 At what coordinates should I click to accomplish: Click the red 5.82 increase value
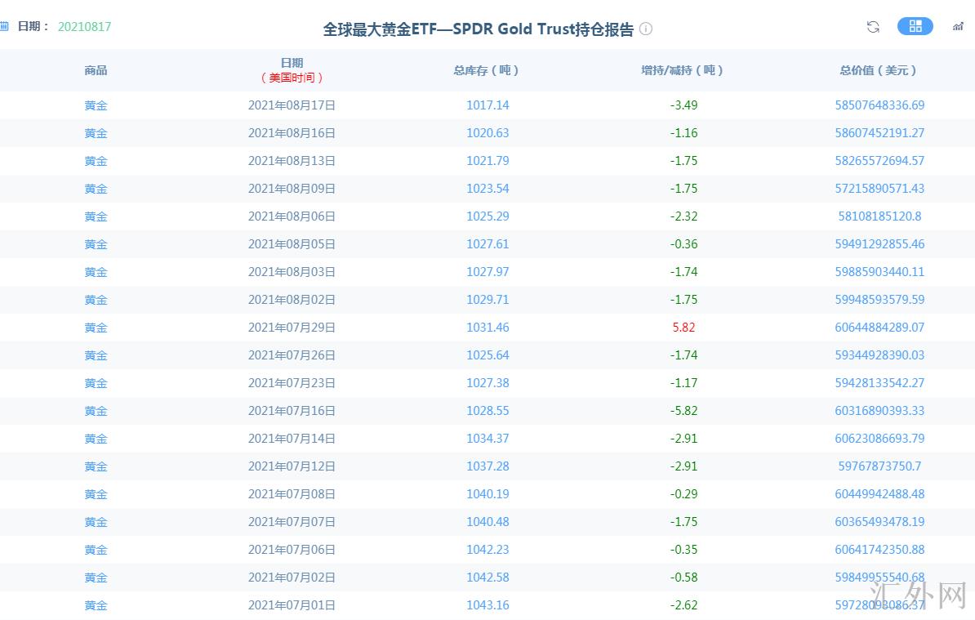[683, 328]
